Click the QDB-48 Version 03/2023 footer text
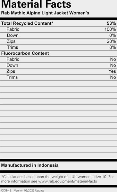 tap(23, 190)
